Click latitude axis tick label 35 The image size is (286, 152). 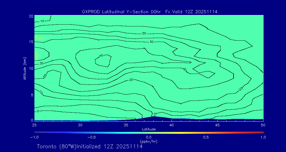[x=126, y=125]
